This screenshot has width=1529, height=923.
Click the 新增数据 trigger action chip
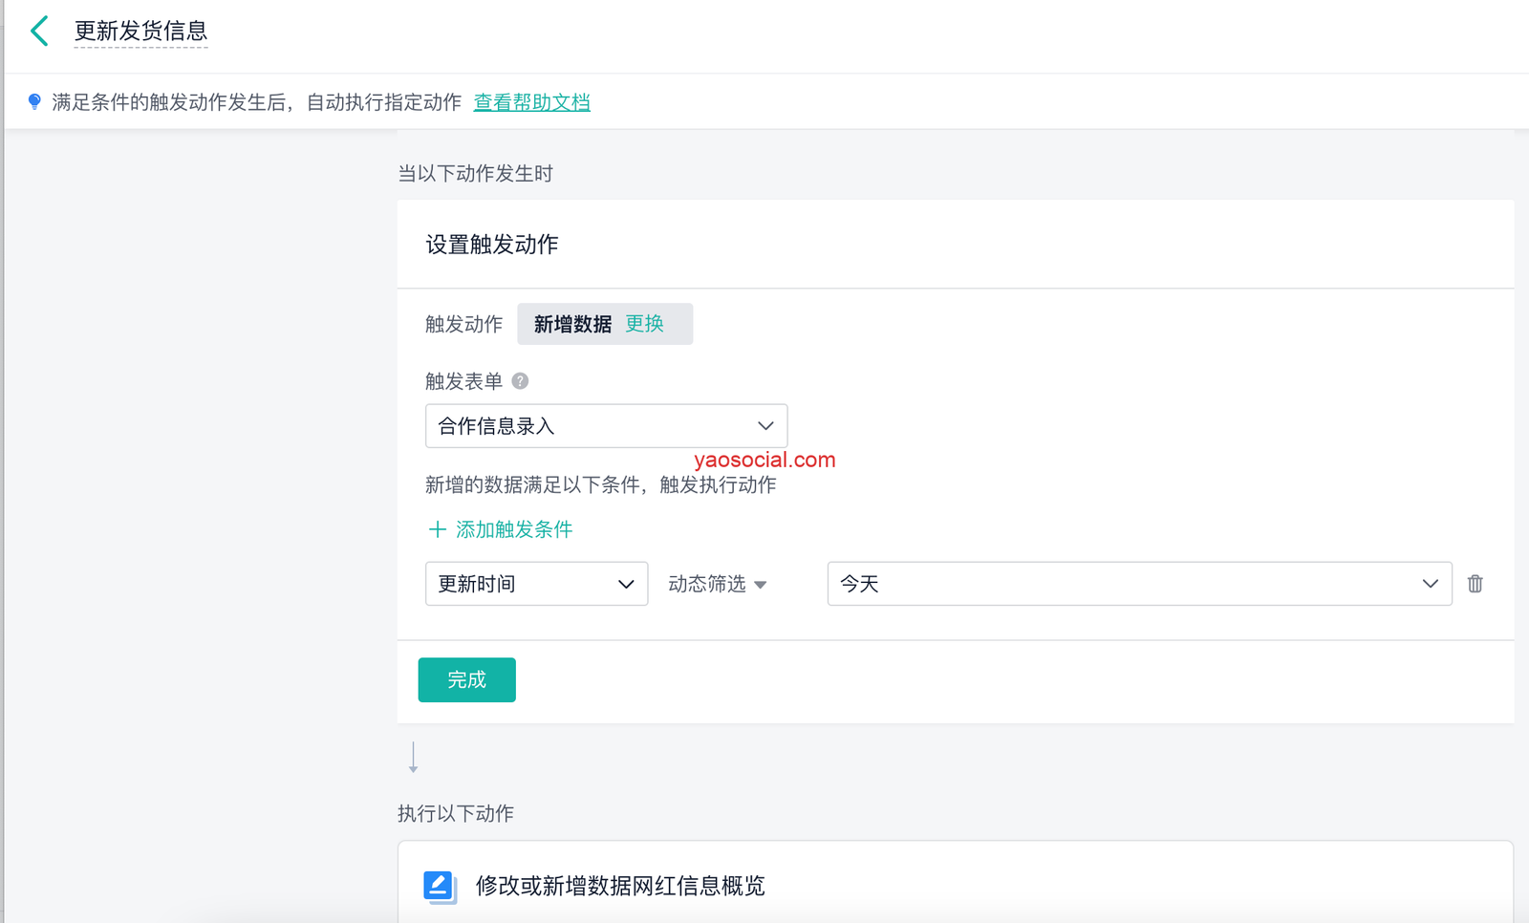pyautogui.click(x=572, y=324)
